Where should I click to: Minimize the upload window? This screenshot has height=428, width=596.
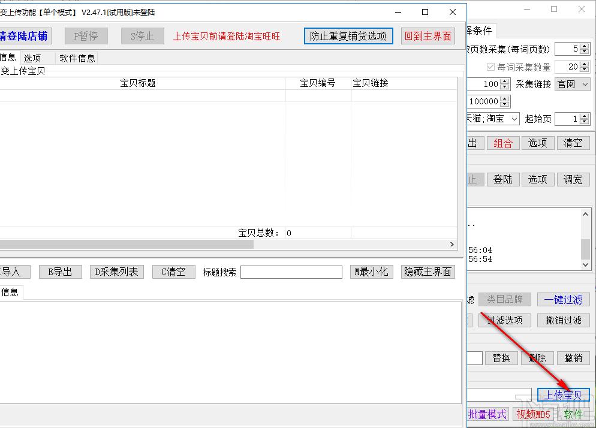(x=398, y=12)
